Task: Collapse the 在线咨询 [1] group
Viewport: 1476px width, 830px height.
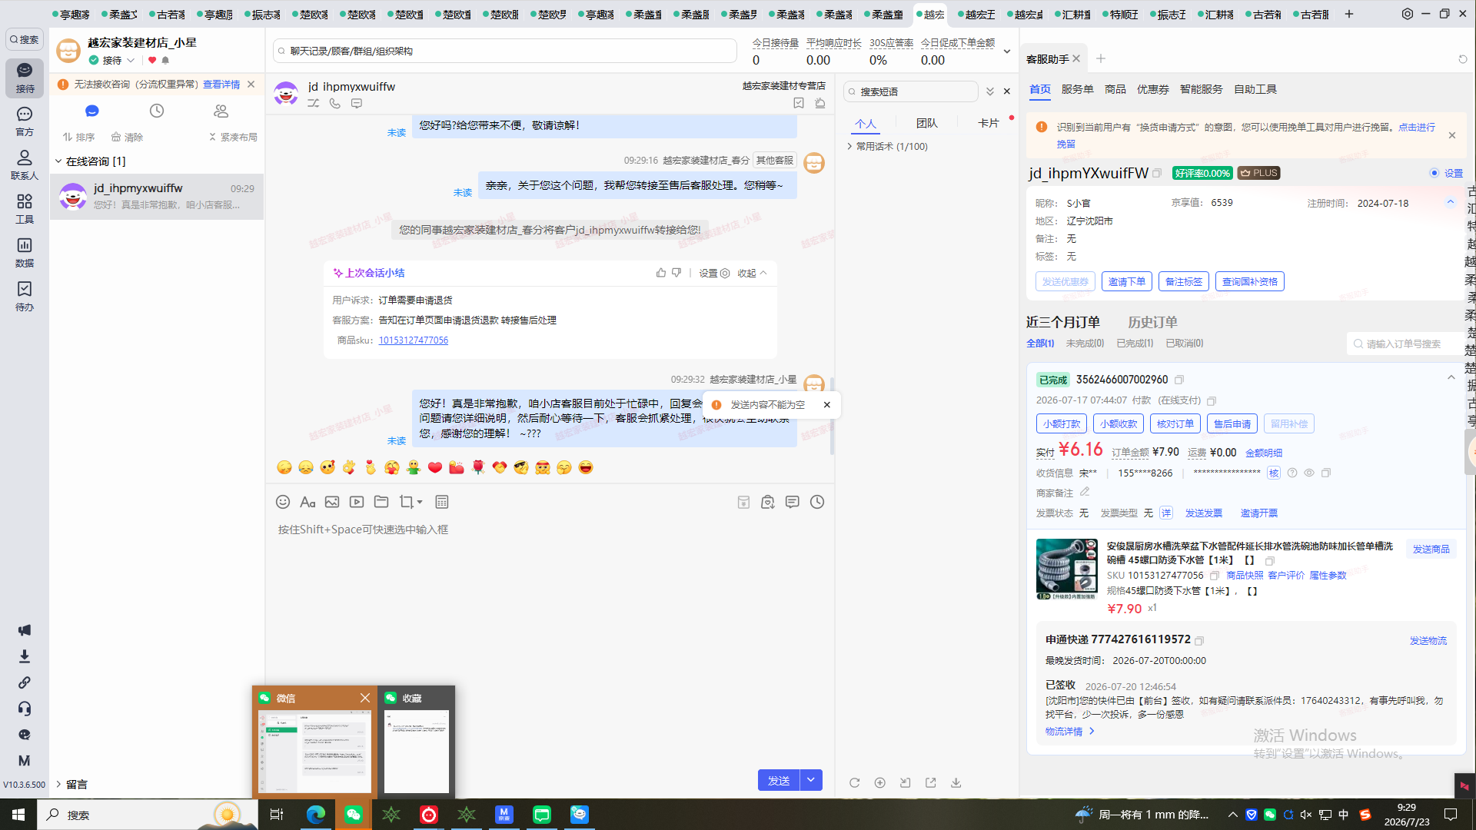Action: 58,161
